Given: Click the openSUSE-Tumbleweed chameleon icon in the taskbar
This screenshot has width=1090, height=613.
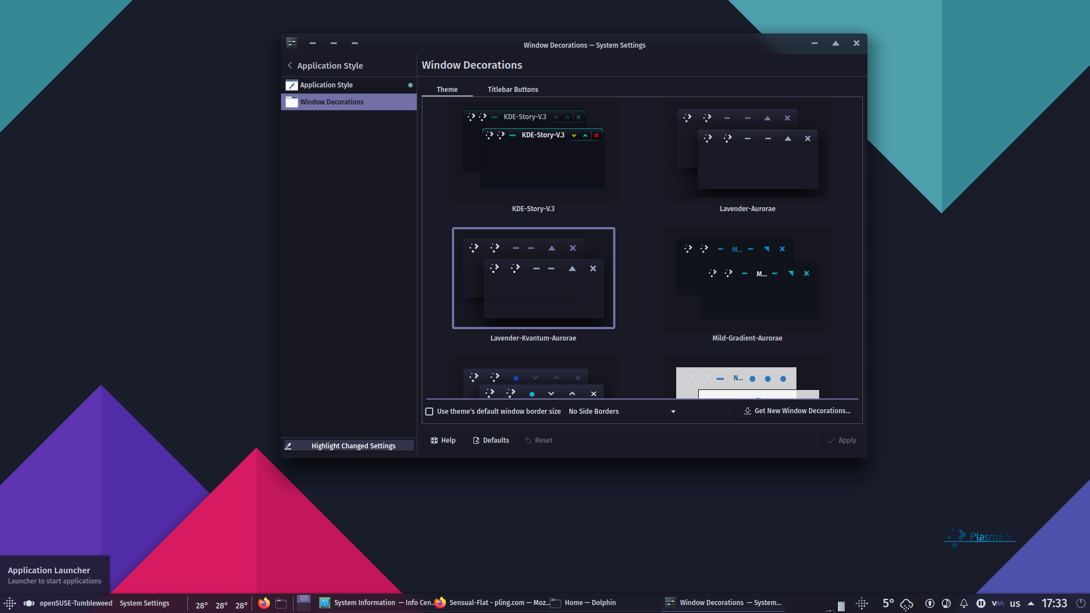Looking at the screenshot, I should tap(29, 603).
